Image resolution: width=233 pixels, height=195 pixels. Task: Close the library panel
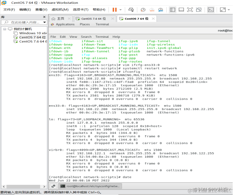tap(44, 17)
